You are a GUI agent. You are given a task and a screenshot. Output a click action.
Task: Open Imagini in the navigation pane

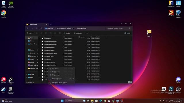click(32, 59)
